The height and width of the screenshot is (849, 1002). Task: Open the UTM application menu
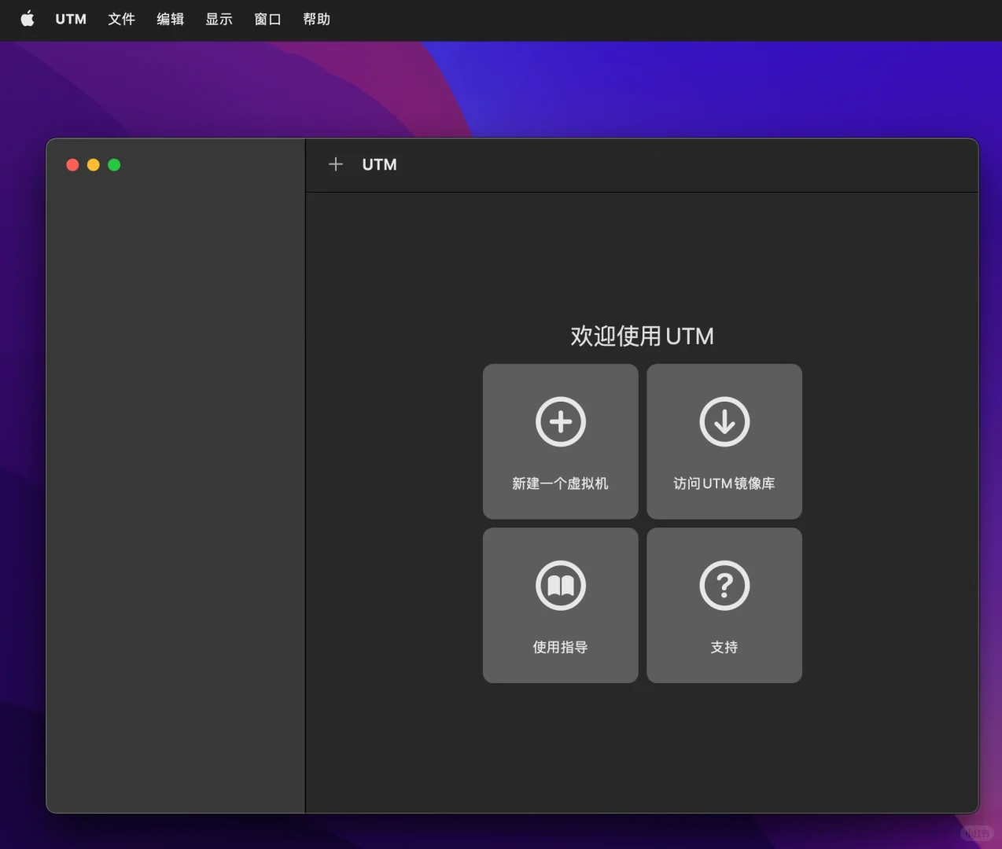click(x=70, y=19)
